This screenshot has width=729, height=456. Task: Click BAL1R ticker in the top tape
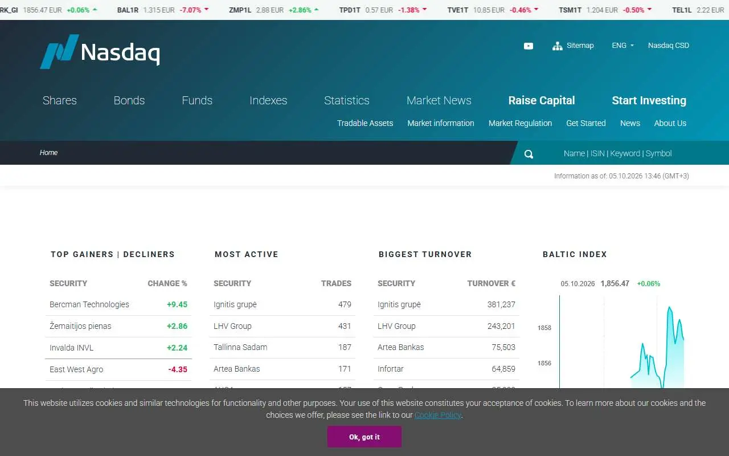(x=128, y=10)
